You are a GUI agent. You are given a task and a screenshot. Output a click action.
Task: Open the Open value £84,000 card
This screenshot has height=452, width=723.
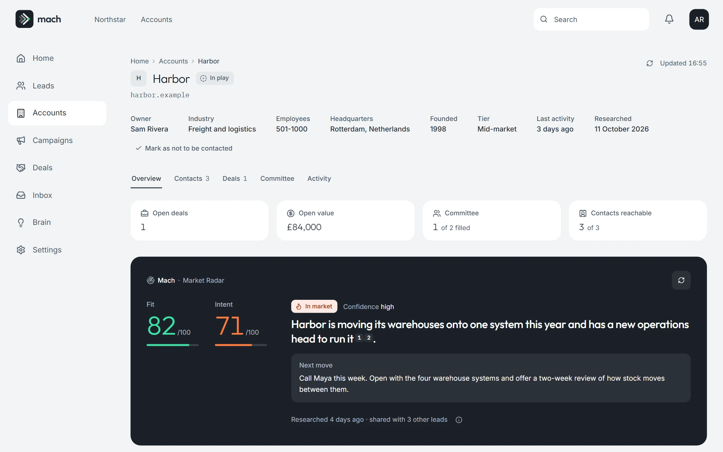pos(346,221)
